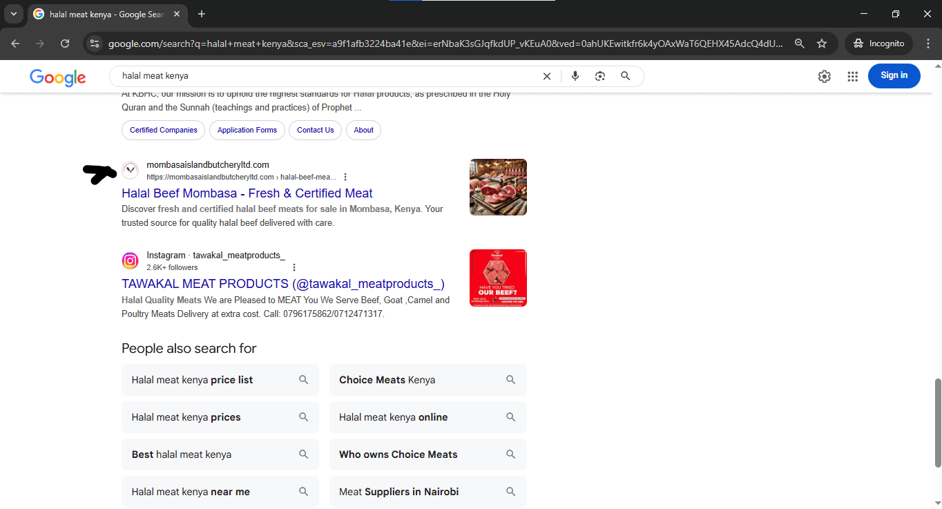The height and width of the screenshot is (509, 942).
Task: Search by image with Lens icon
Action: 600,76
